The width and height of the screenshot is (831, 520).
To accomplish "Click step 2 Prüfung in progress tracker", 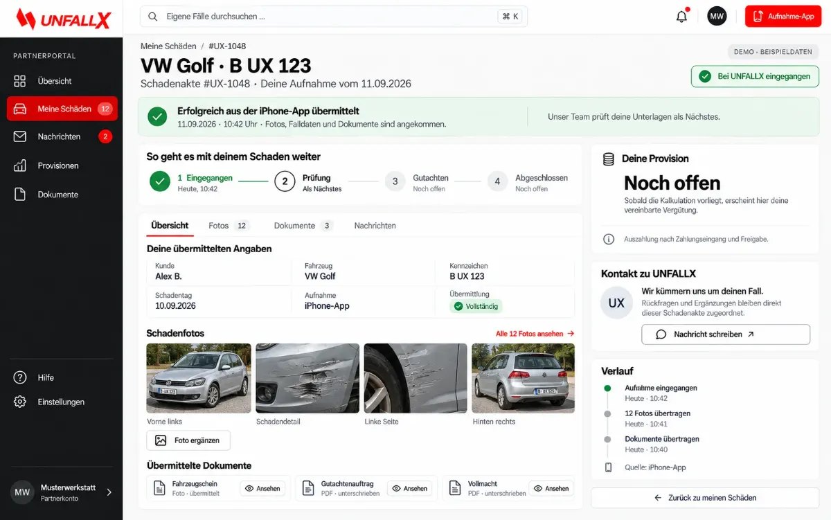I will coord(308,182).
